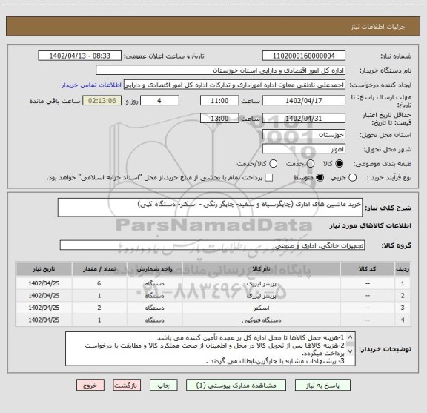Click the validity time field 13:00

click(x=219, y=118)
